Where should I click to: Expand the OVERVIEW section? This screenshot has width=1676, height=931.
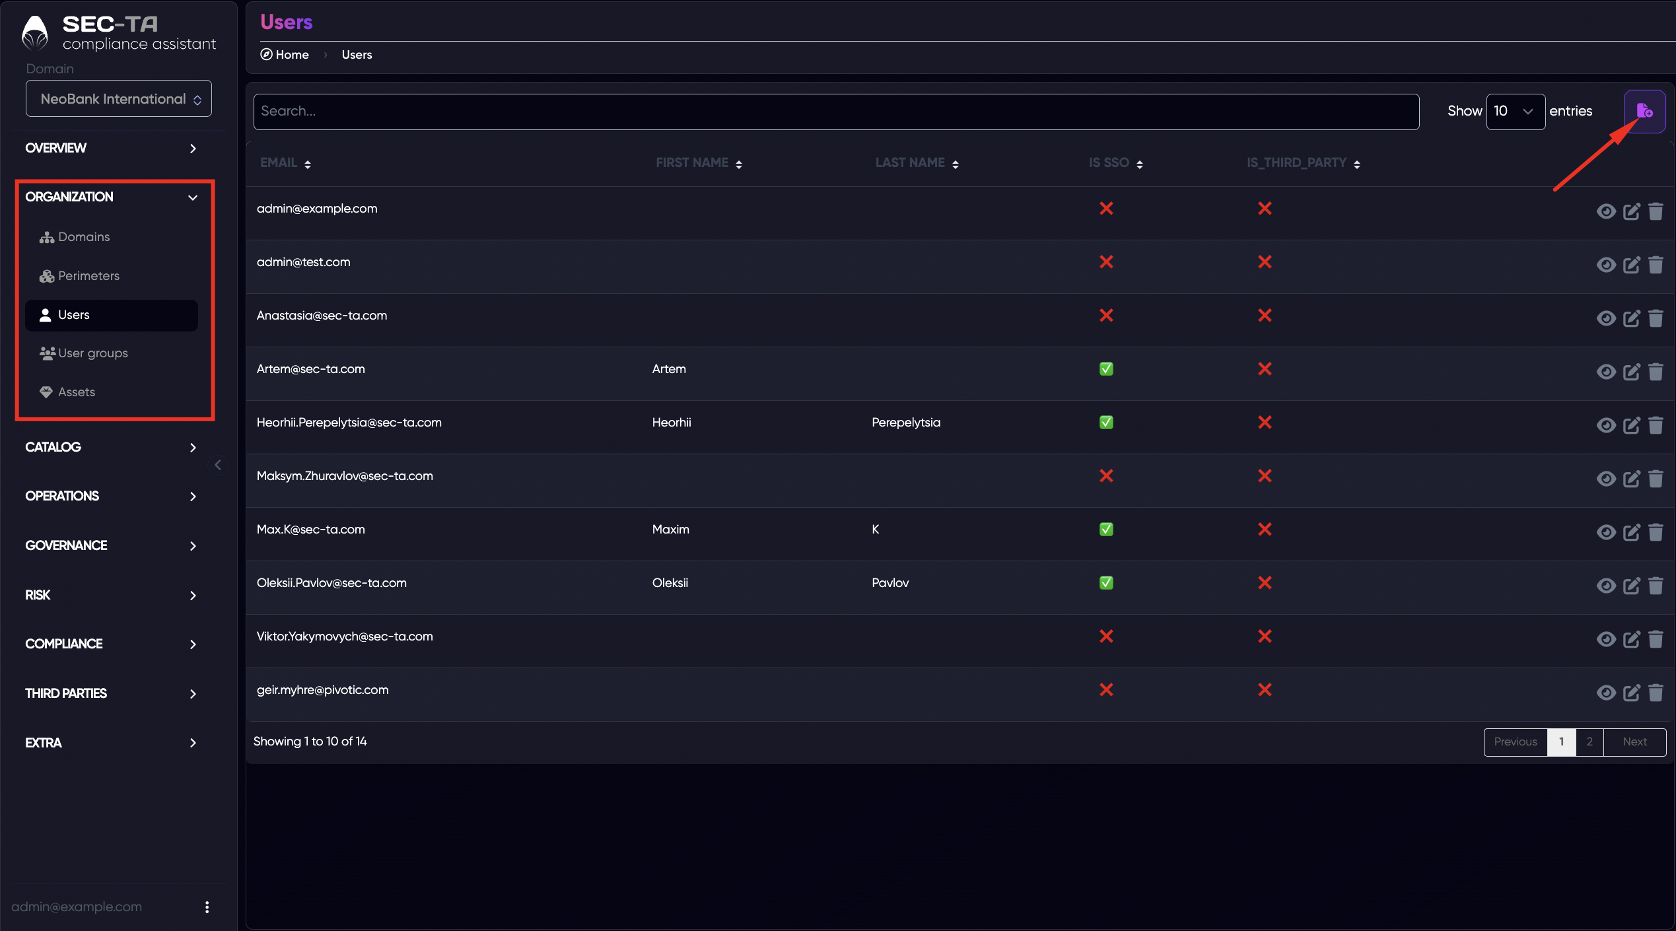coord(112,148)
